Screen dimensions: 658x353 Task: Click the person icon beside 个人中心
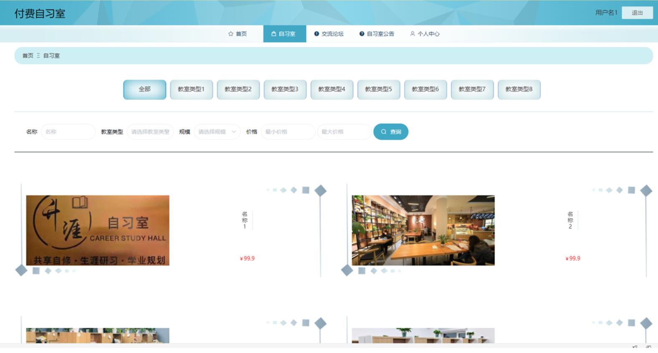pos(413,34)
